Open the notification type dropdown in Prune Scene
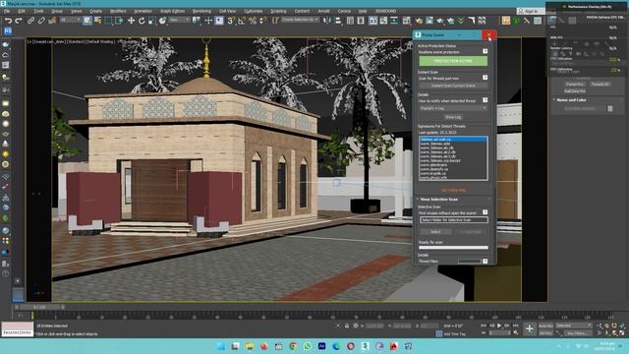Image resolution: width=629 pixels, height=354 pixels. pos(453,108)
